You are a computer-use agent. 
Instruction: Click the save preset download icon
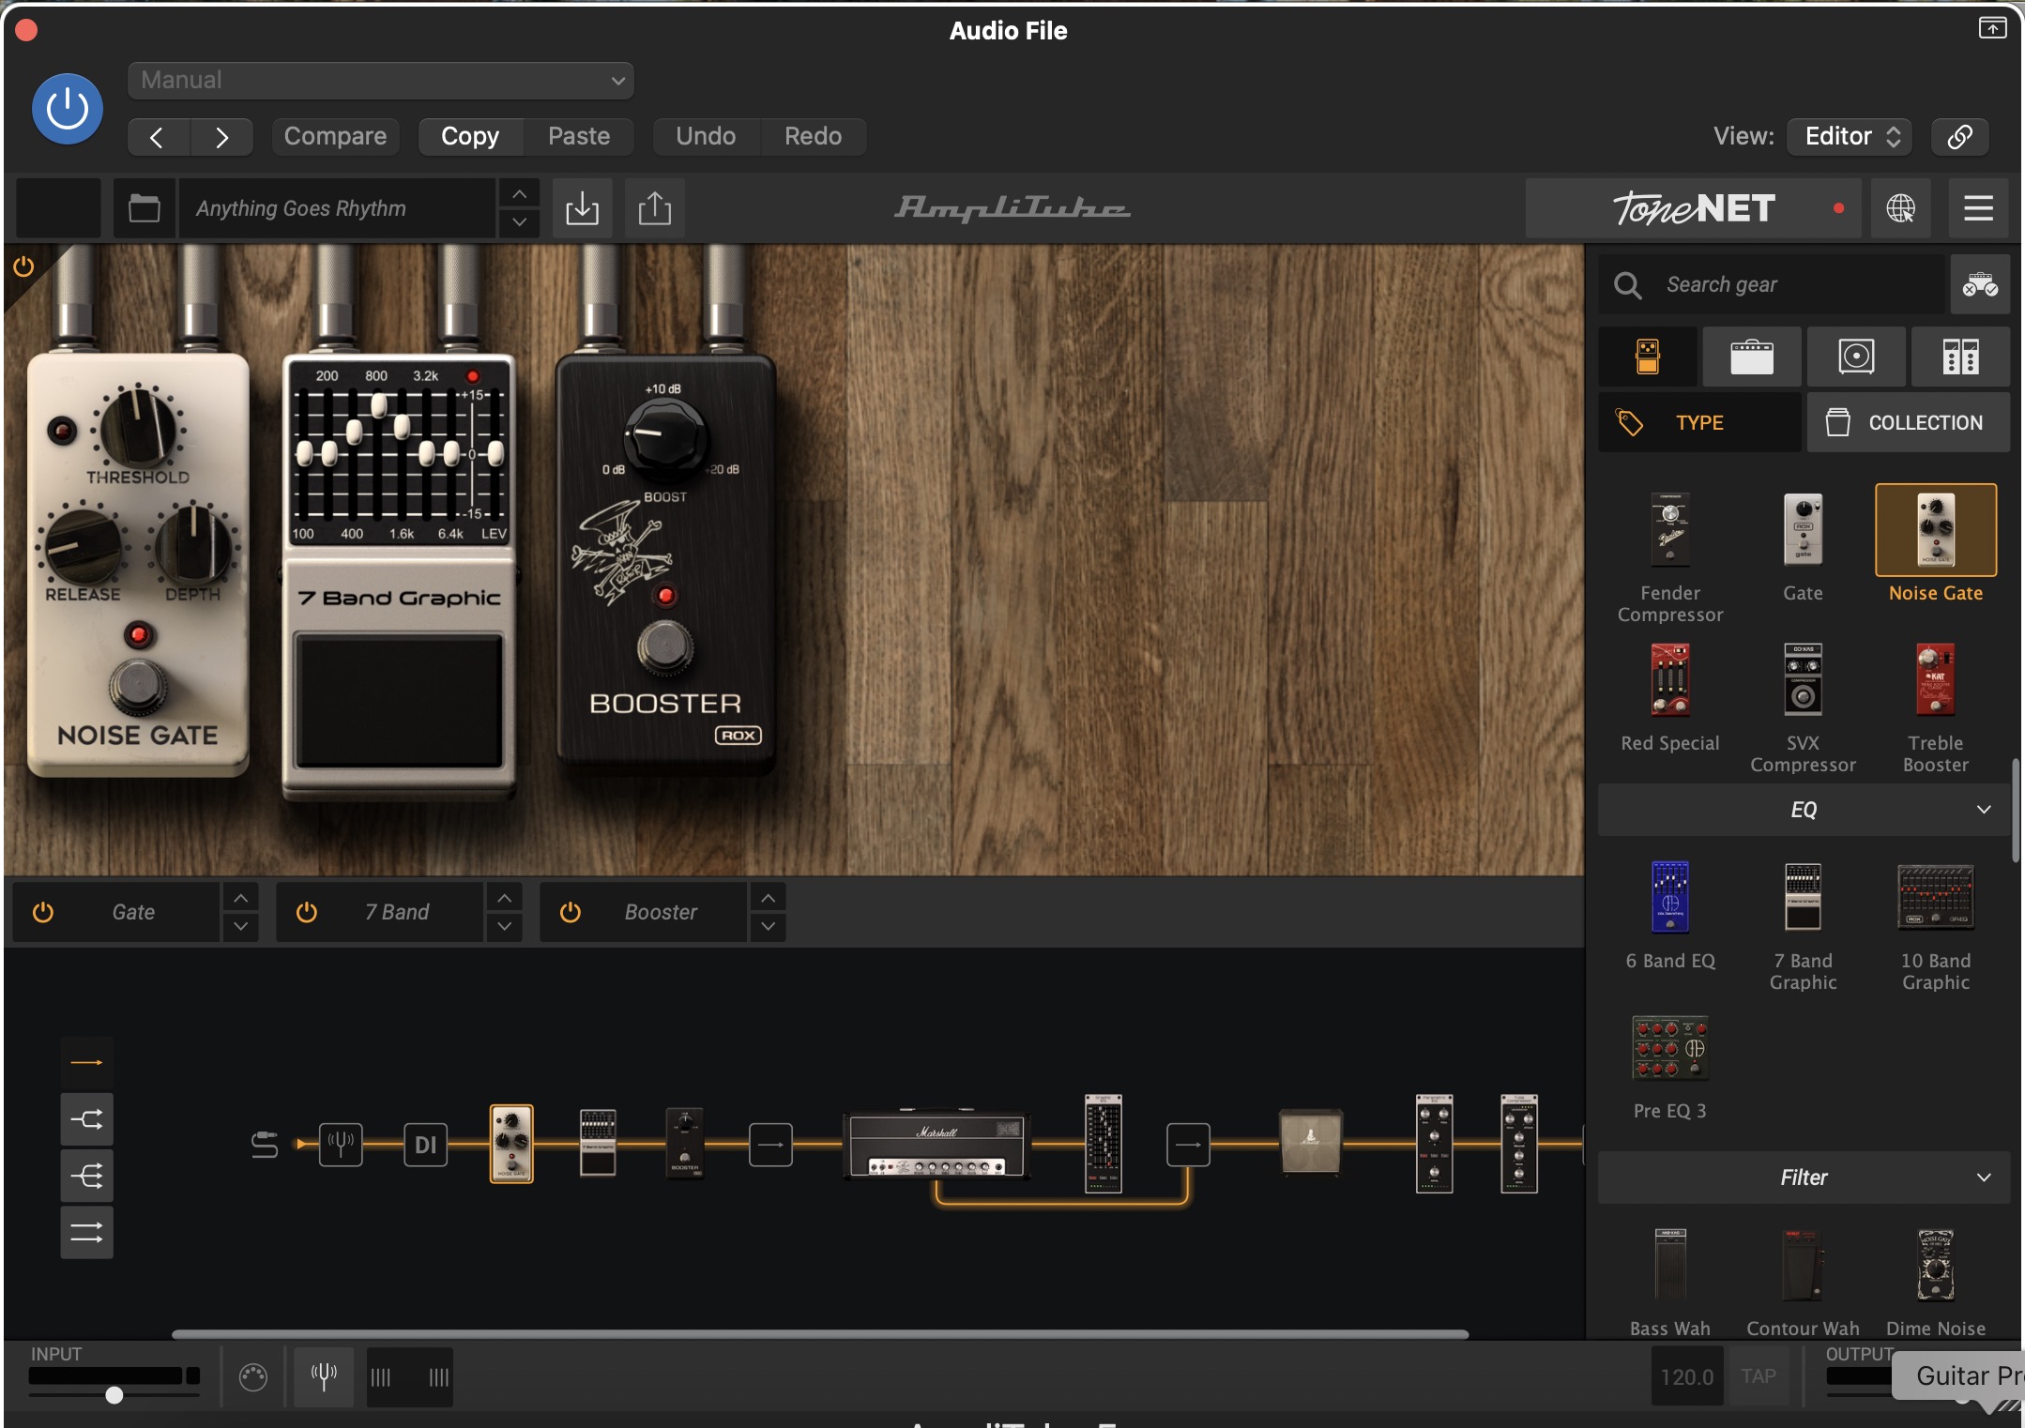pyautogui.click(x=582, y=208)
